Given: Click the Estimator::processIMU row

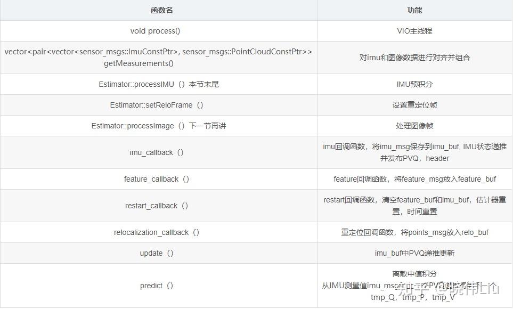Looking at the screenshot, I should tap(158, 84).
